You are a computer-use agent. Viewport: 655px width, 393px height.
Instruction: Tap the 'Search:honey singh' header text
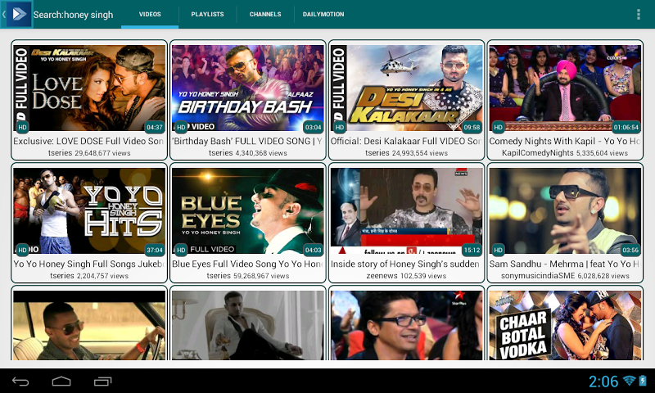(73, 15)
